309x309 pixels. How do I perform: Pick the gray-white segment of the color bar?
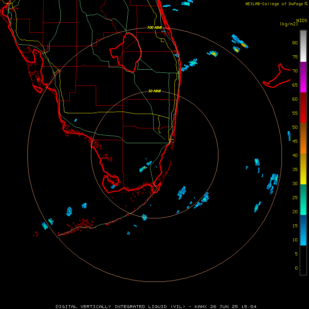(x=303, y=46)
